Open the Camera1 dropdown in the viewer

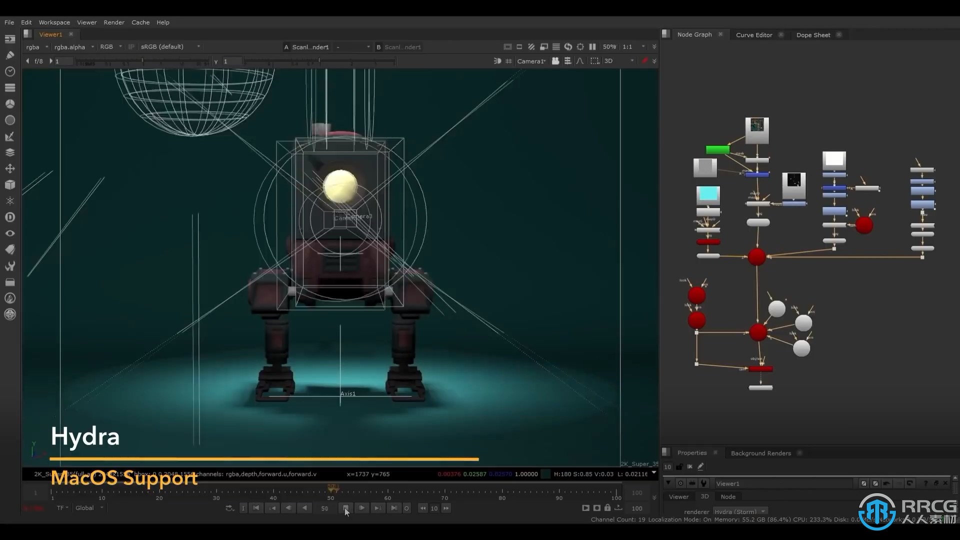pyautogui.click(x=531, y=60)
